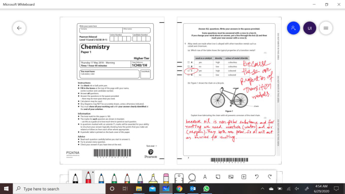Open the insert menu plus icon

[244, 177]
